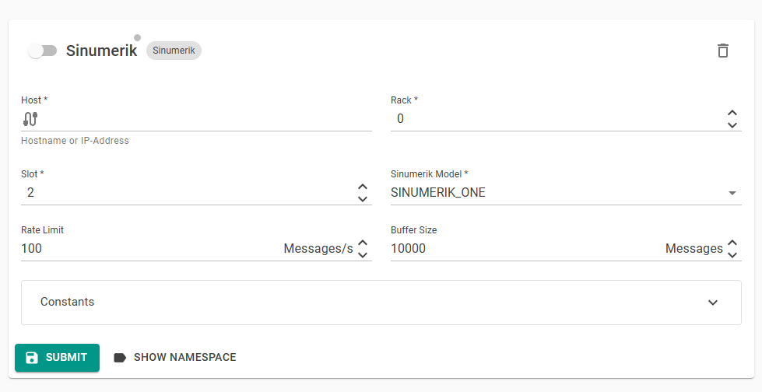
Task: Open the Sinumerik Model dropdown
Action: [565, 193]
